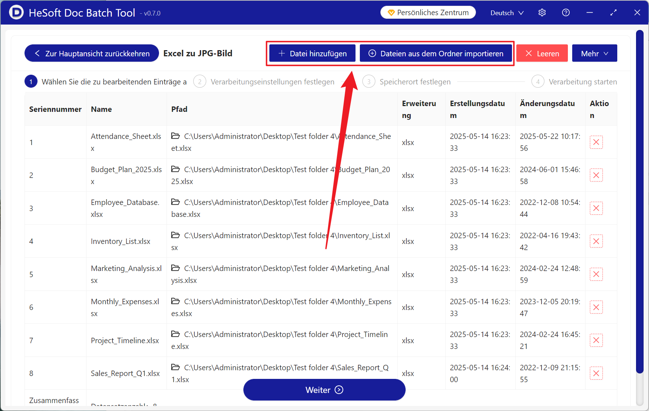Select the Employee_Database.xlsx name cell

[126, 208]
